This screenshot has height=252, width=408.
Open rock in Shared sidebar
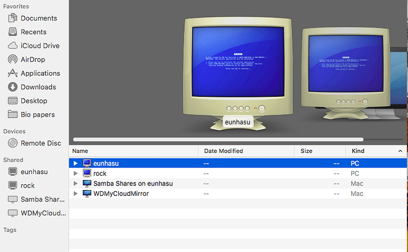pos(21,185)
